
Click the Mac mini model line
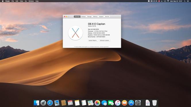93,29
